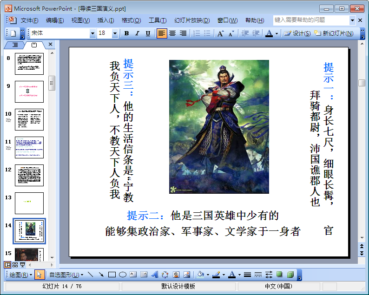Open the 自选图形(U) AutoShapes menu

click(x=66, y=275)
